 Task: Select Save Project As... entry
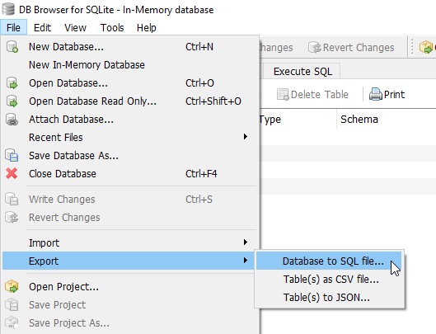click(129, 323)
